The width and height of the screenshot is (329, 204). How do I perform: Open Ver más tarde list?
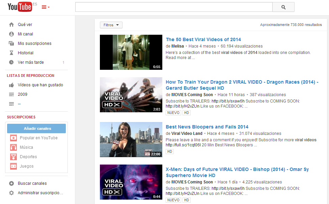pyautogui.click(x=31, y=62)
